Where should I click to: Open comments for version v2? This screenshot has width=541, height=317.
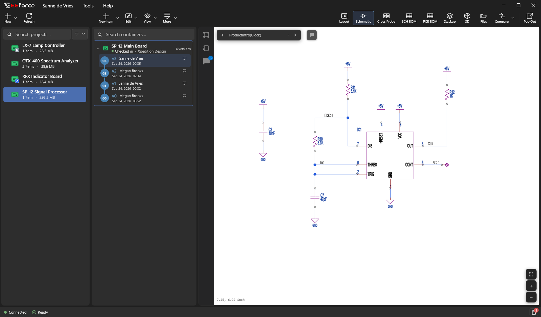pos(185,71)
